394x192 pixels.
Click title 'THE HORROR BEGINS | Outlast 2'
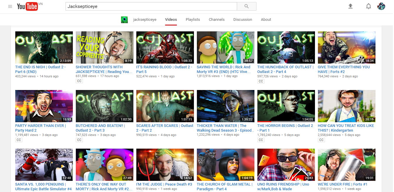point(285,128)
